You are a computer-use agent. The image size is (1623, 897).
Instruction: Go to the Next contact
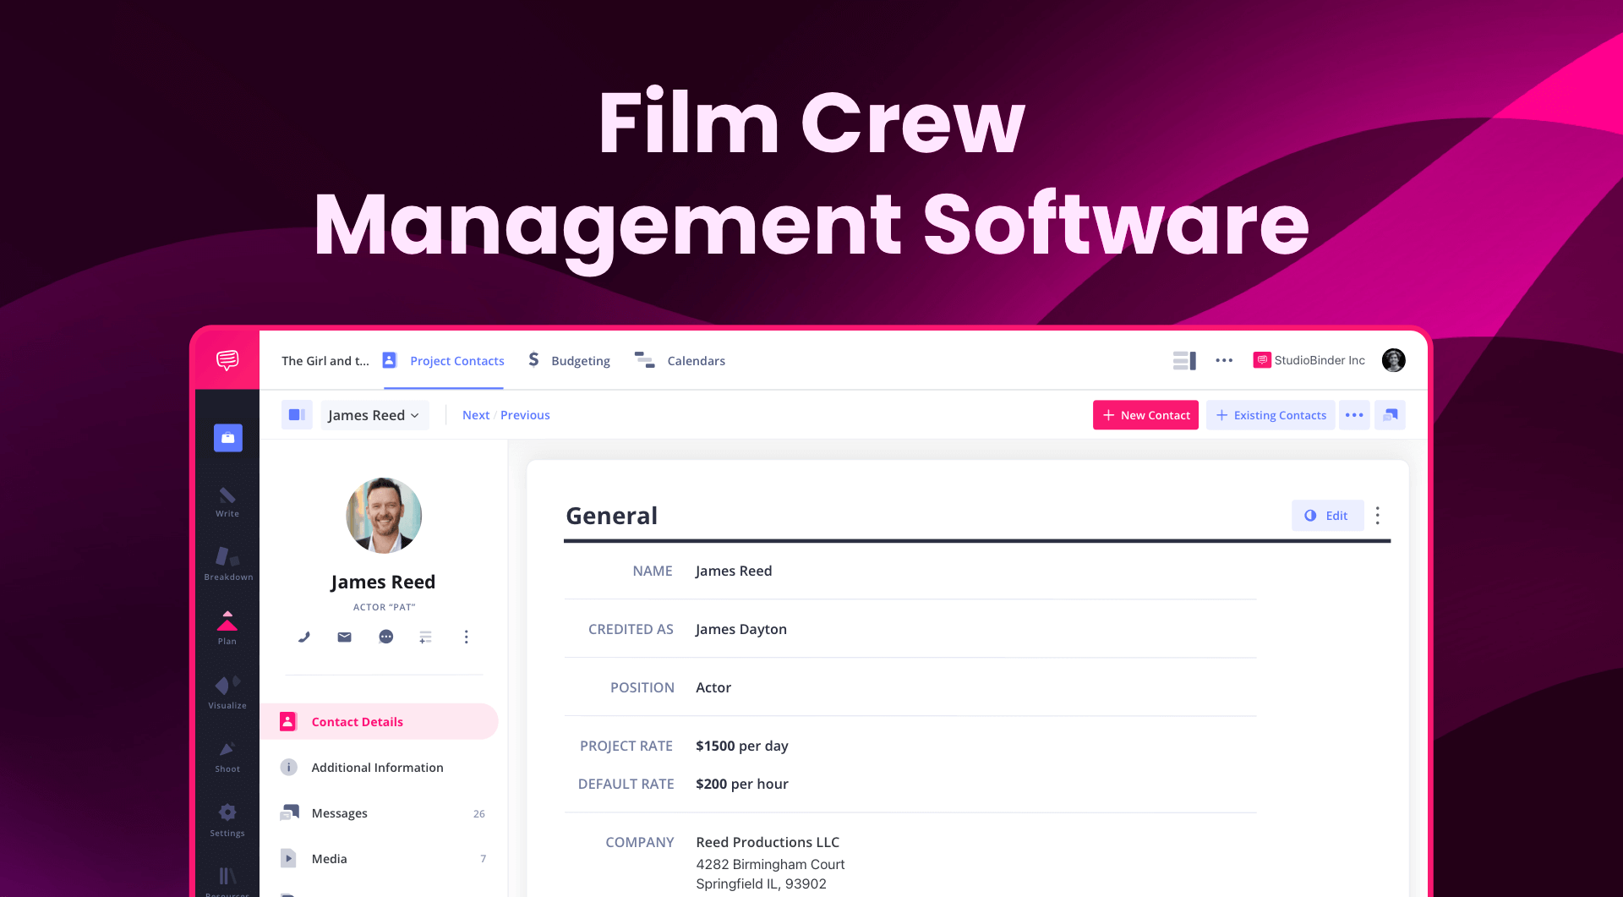(475, 414)
